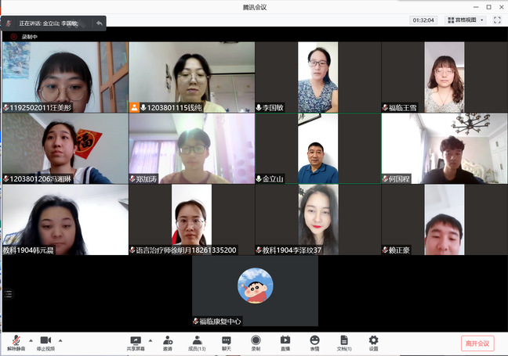This screenshot has width=508, height=356.
Task: Open the 文档(1) documents icon
Action: tap(343, 342)
